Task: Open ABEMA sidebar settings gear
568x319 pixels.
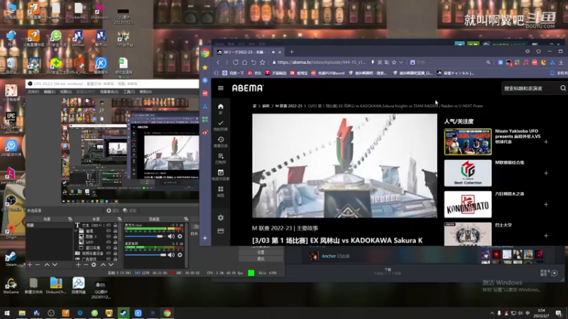Action: (221, 218)
